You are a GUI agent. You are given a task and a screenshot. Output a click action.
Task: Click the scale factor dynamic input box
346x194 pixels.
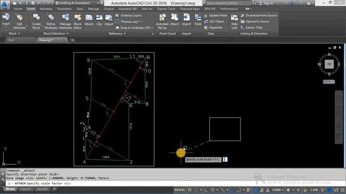tap(225, 160)
